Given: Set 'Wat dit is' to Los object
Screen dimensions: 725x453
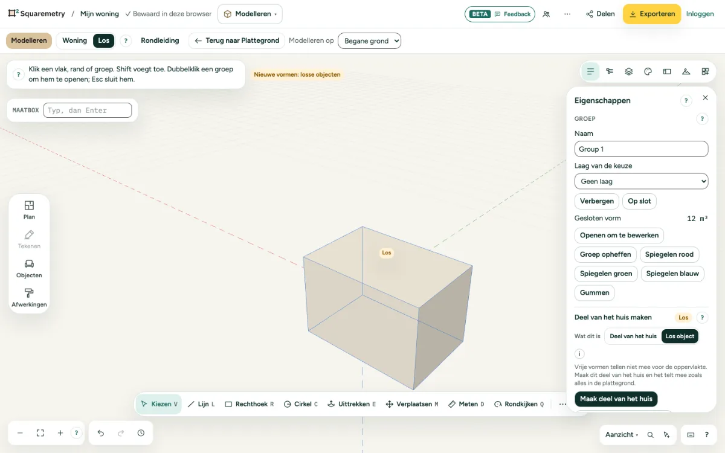Looking at the screenshot, I should tap(680, 336).
